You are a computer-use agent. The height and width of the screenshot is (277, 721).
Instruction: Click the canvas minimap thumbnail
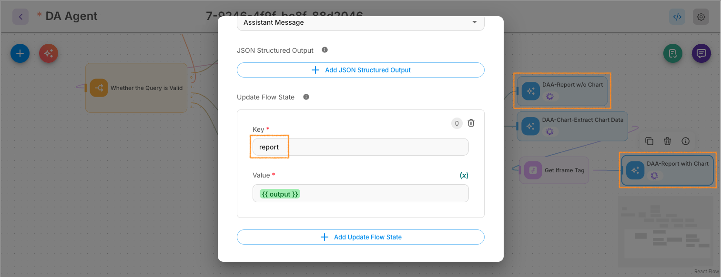coord(666,231)
